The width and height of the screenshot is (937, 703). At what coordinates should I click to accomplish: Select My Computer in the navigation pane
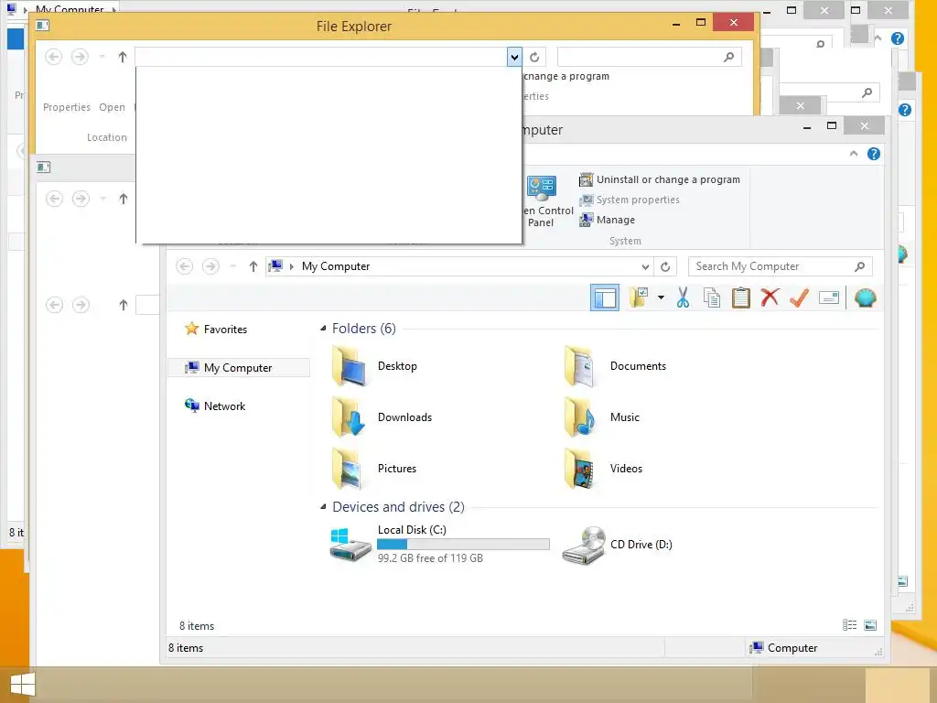click(239, 368)
